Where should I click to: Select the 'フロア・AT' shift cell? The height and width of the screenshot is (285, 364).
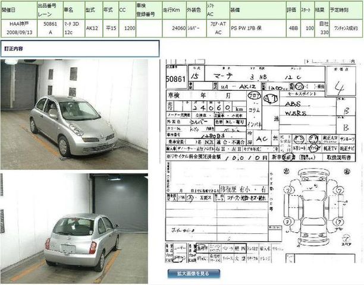pos(218,24)
